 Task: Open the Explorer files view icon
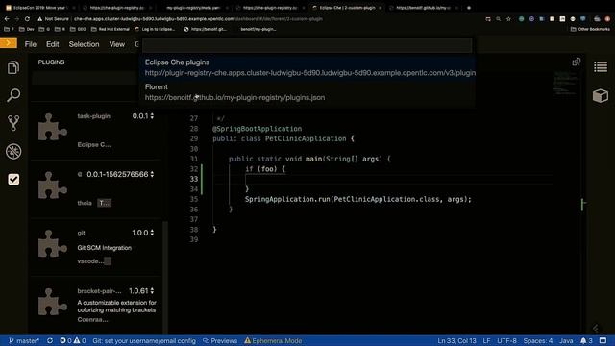click(x=13, y=67)
